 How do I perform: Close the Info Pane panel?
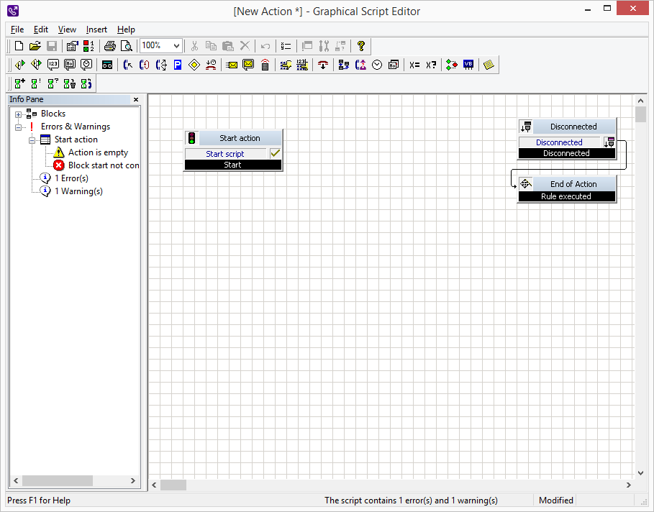pos(136,100)
